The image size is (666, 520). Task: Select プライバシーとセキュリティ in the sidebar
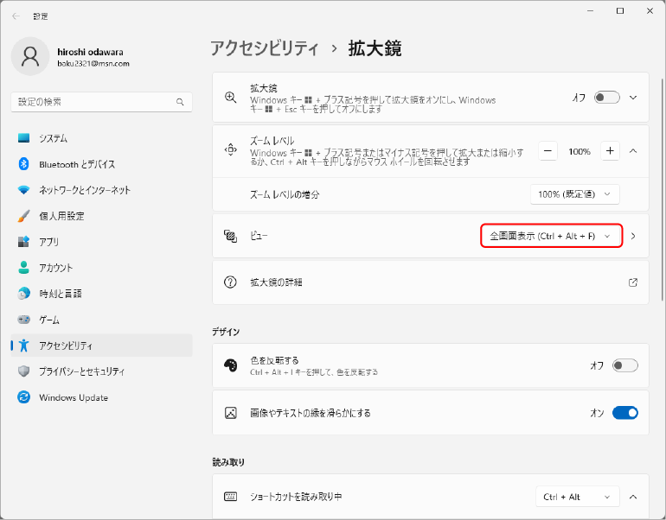[82, 371]
